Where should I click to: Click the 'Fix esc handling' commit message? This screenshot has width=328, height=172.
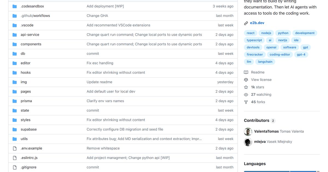100,63
